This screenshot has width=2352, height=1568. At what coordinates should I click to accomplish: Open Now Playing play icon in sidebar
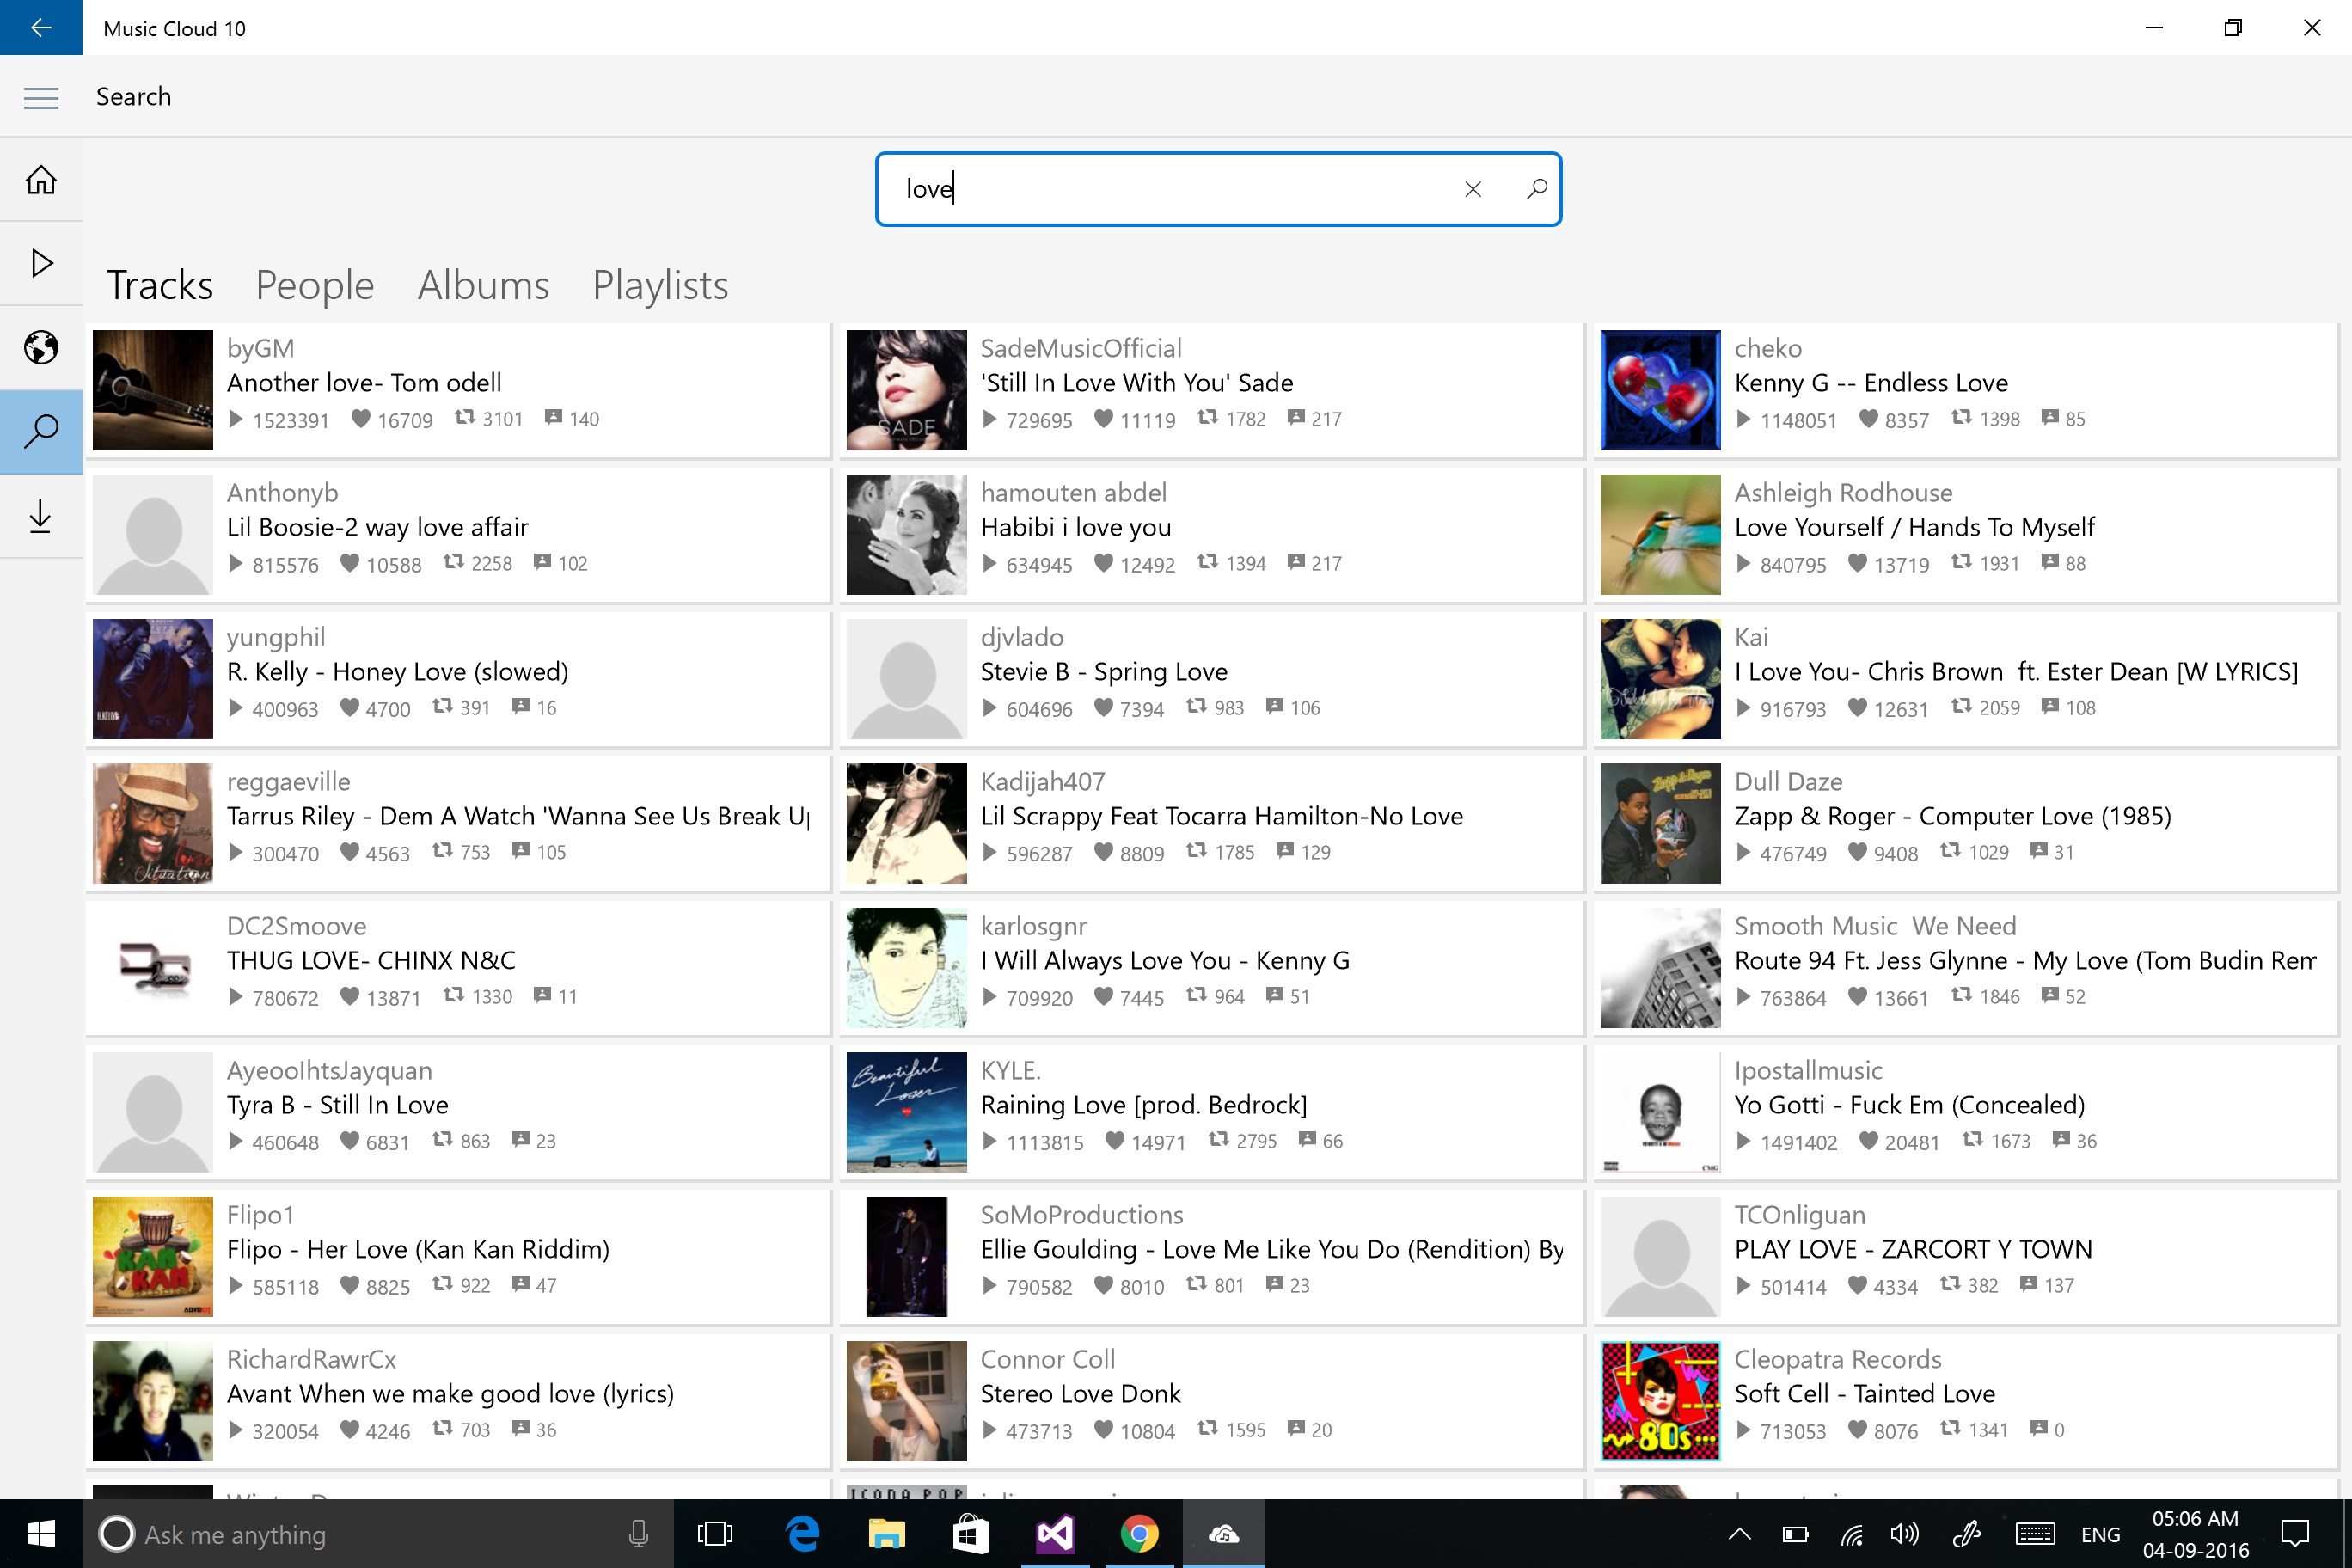[x=41, y=263]
